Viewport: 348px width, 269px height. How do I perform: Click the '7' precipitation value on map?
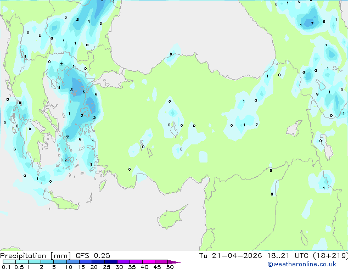[312, 23]
